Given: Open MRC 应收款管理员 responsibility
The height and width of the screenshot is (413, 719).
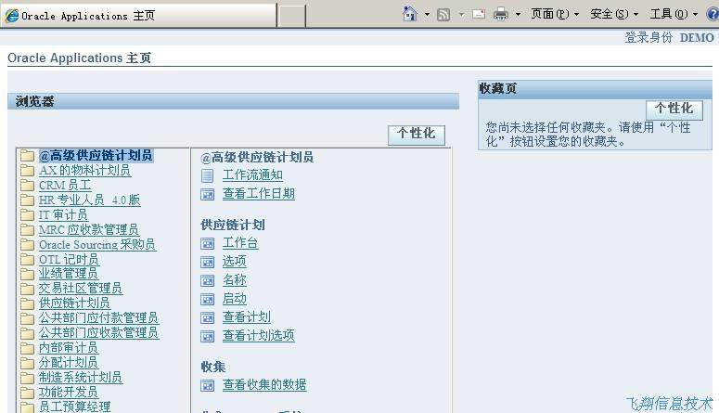Looking at the screenshot, I should tap(88, 230).
